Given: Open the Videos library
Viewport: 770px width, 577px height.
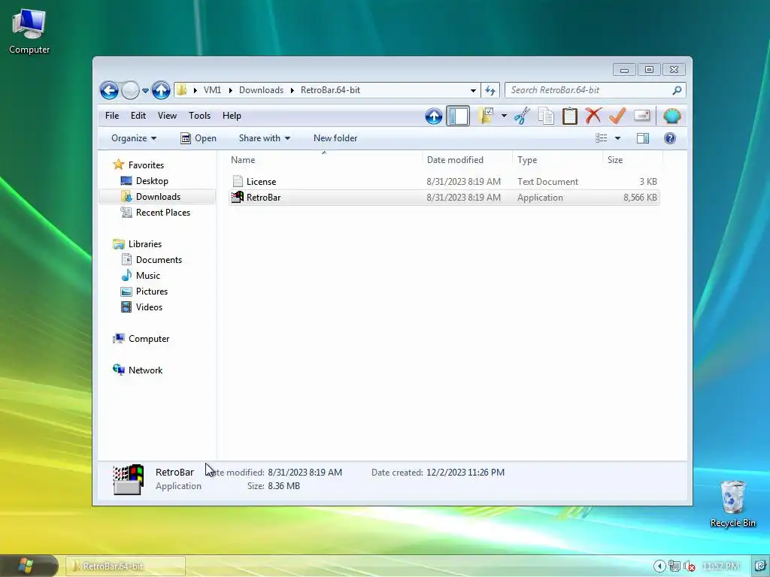Looking at the screenshot, I should pyautogui.click(x=149, y=307).
